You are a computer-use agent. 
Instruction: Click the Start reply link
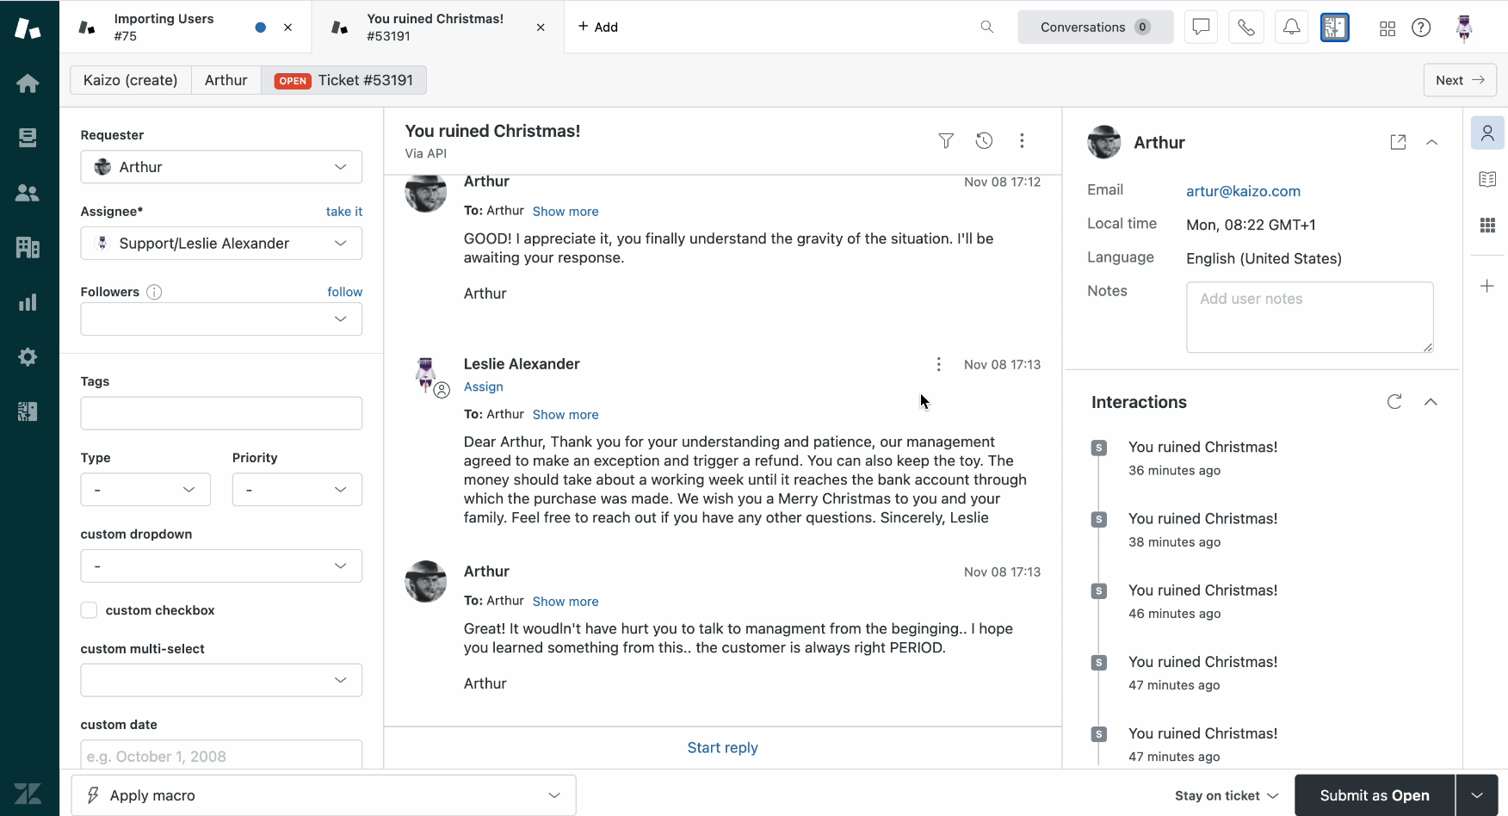[x=722, y=748]
